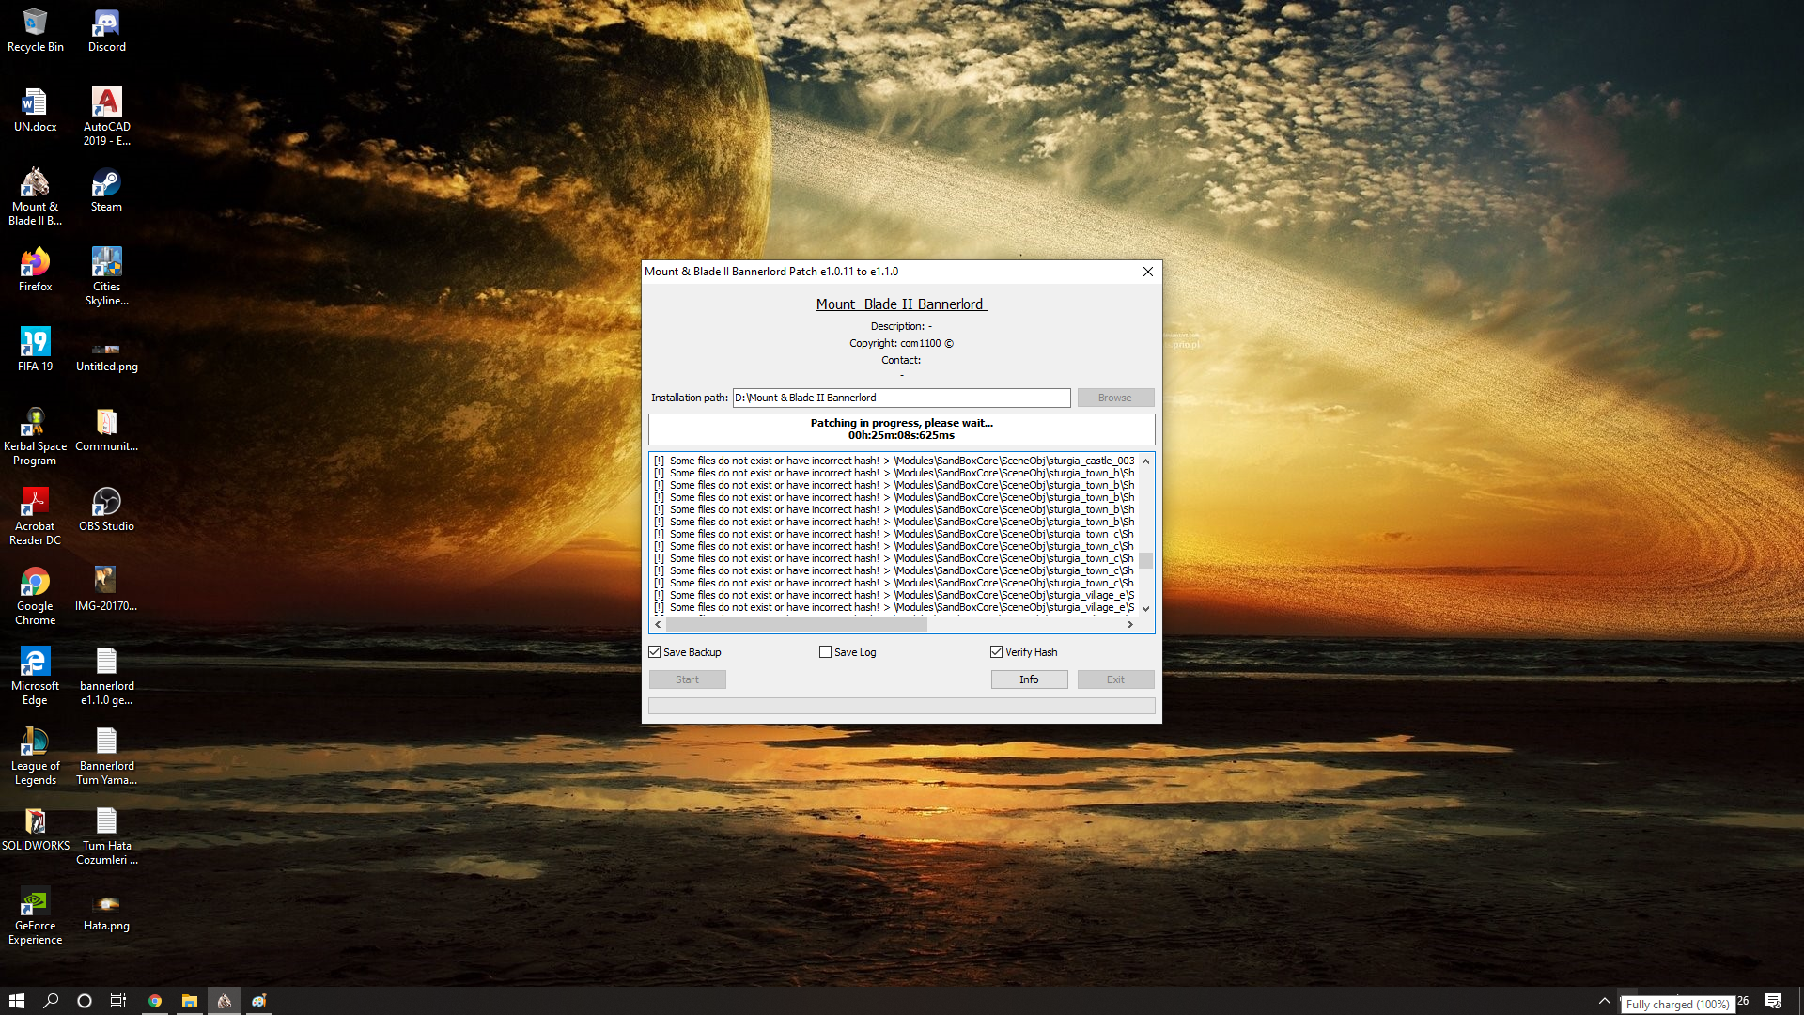The width and height of the screenshot is (1804, 1015).
Task: Open Task View on the taskbar
Action: pos(118,1001)
